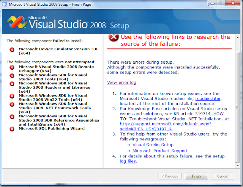
Task: Open the readme.htm link
Action: [208, 98]
